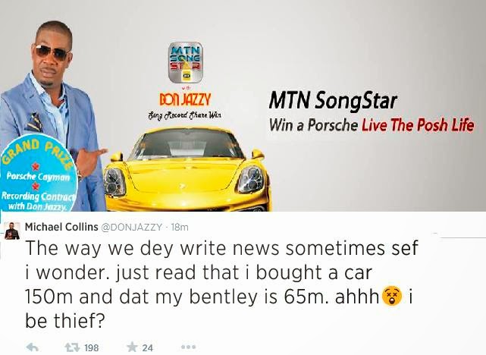Click the Grand Prize blue badge
Screen dimensions: 486x355
tap(37, 175)
